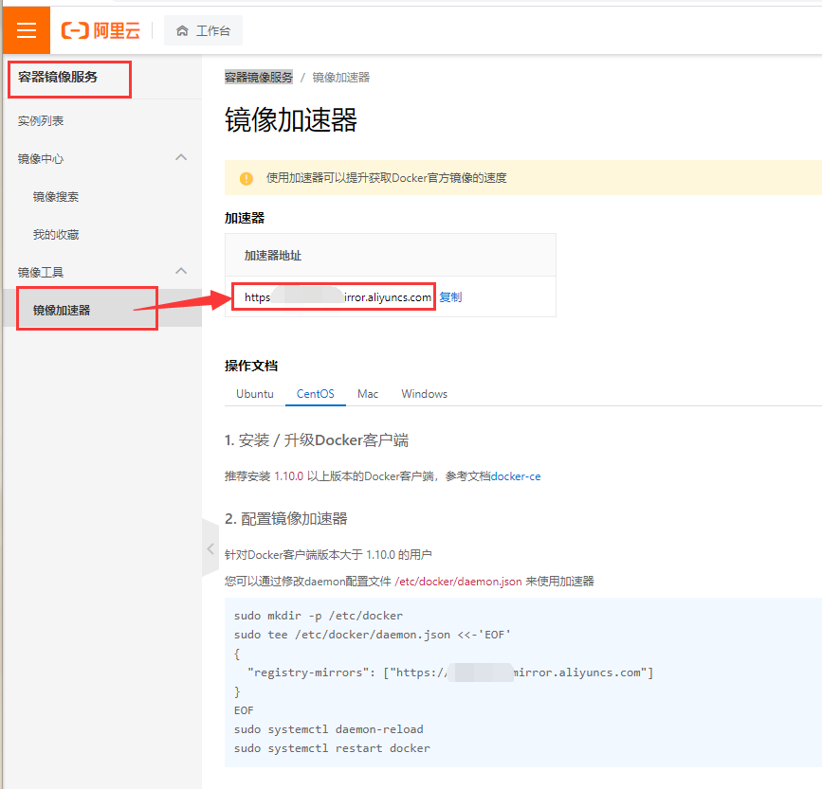Click the registry-mirrors code line
Image resolution: width=822 pixels, height=789 pixels.
click(450, 672)
